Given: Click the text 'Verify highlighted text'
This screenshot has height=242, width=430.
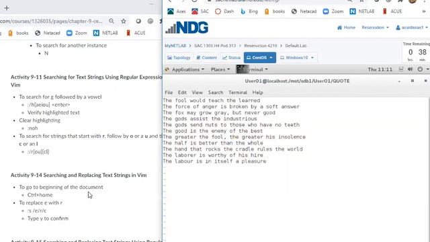Looking at the screenshot, I should [x=54, y=112].
